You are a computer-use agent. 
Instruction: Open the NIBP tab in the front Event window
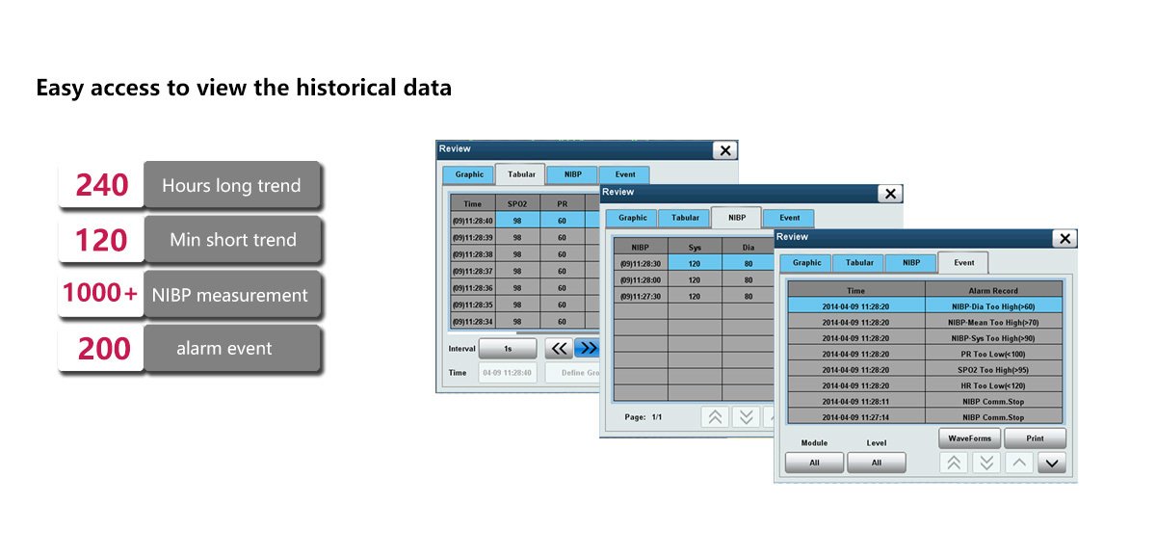(x=910, y=262)
